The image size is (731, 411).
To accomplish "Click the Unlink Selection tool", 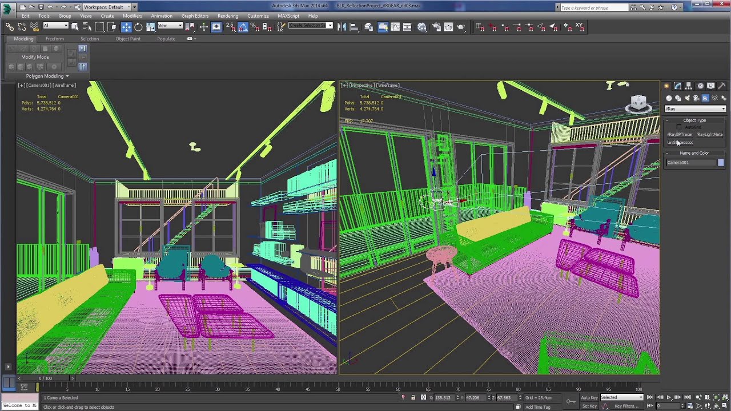I will pyautogui.click(x=22, y=27).
